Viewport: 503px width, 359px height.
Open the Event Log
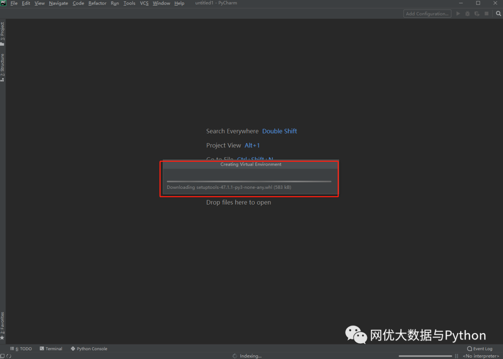[480, 349]
